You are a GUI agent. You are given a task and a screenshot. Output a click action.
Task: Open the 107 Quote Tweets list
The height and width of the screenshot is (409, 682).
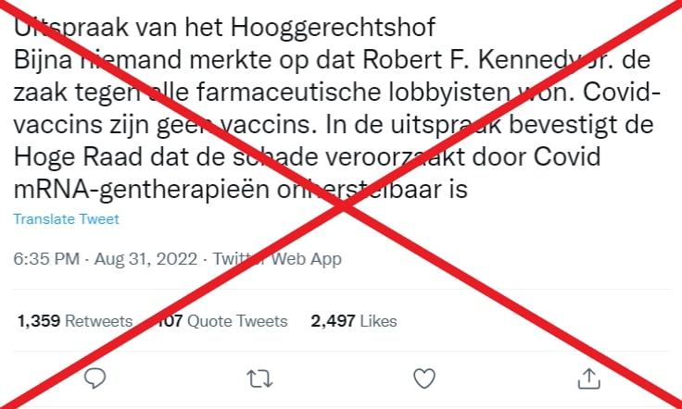(x=221, y=321)
